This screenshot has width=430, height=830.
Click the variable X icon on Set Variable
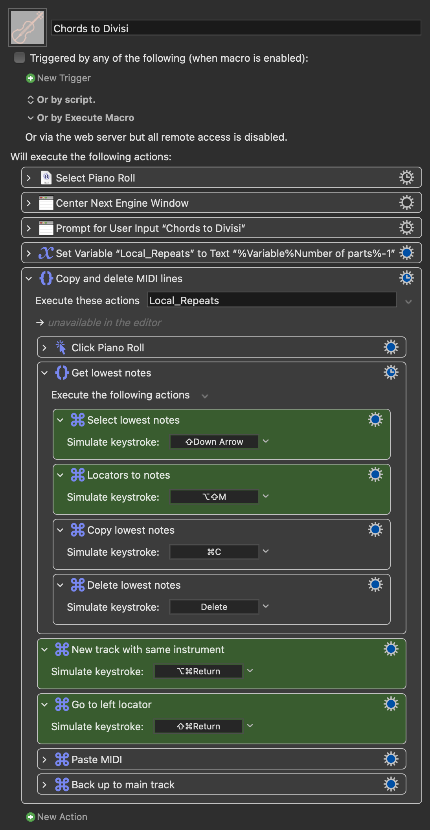tap(46, 253)
